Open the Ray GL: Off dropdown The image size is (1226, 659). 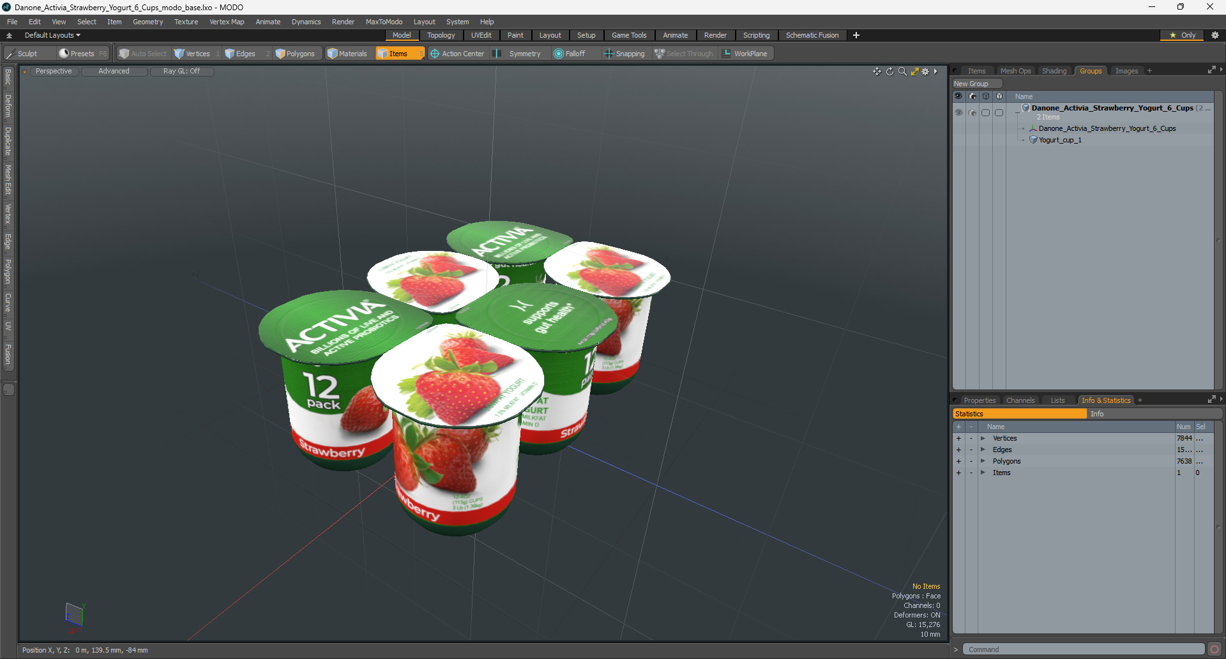(181, 72)
